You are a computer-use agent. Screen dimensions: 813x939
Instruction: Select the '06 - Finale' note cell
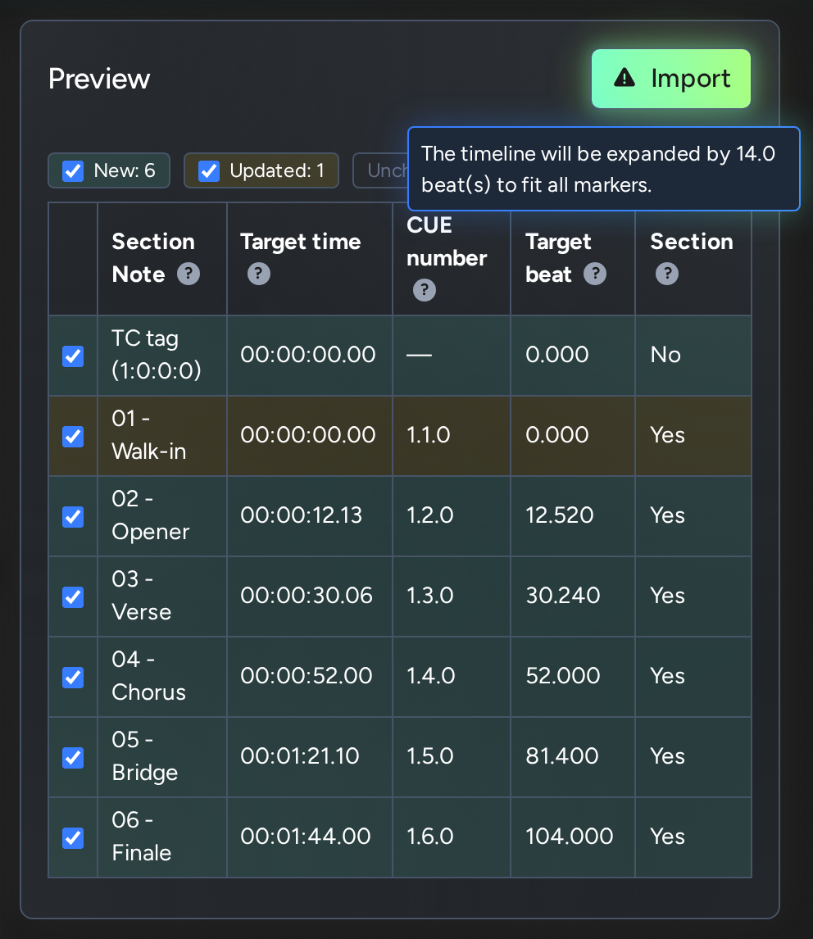[162, 837]
